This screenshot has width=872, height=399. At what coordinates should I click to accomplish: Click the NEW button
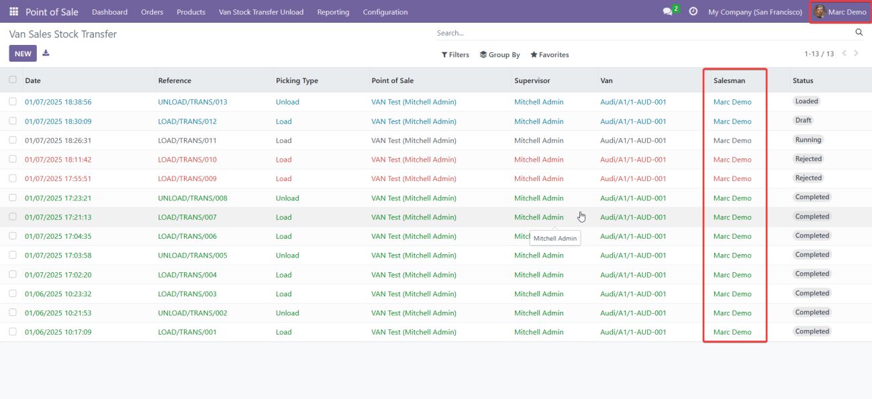point(23,54)
